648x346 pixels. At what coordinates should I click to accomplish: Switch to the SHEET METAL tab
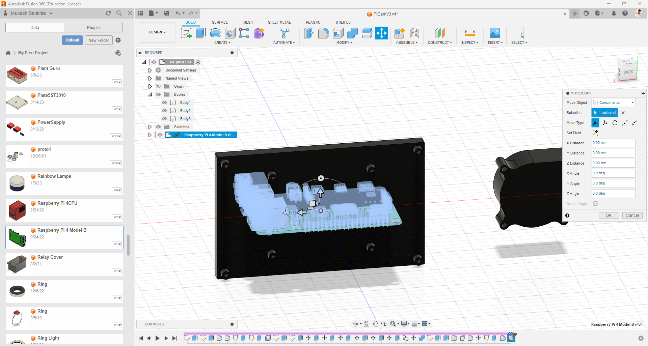[279, 22]
